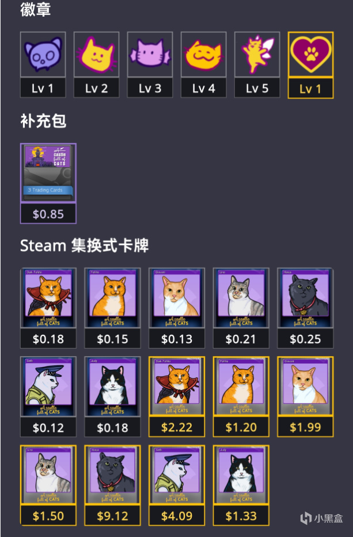353x537 pixels.
Task: Click the Lv 2 yellow cat badge
Action: [x=96, y=65]
